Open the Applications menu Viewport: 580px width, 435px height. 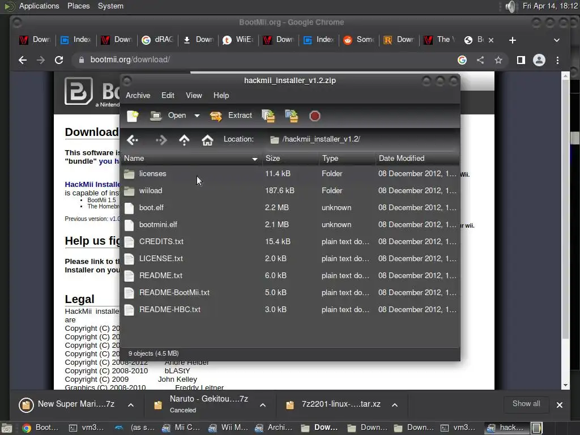click(39, 6)
